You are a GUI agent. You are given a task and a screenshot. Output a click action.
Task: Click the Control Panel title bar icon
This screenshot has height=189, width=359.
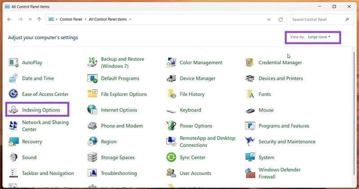point(7,7)
